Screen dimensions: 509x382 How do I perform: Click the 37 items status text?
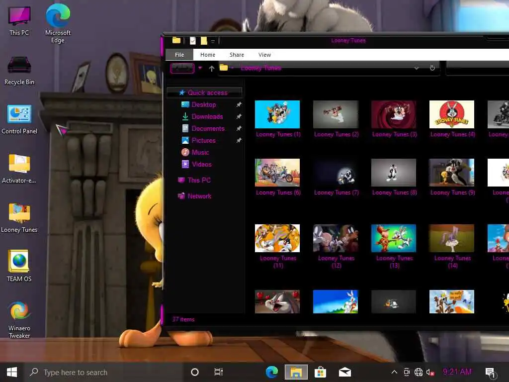pyautogui.click(x=183, y=319)
